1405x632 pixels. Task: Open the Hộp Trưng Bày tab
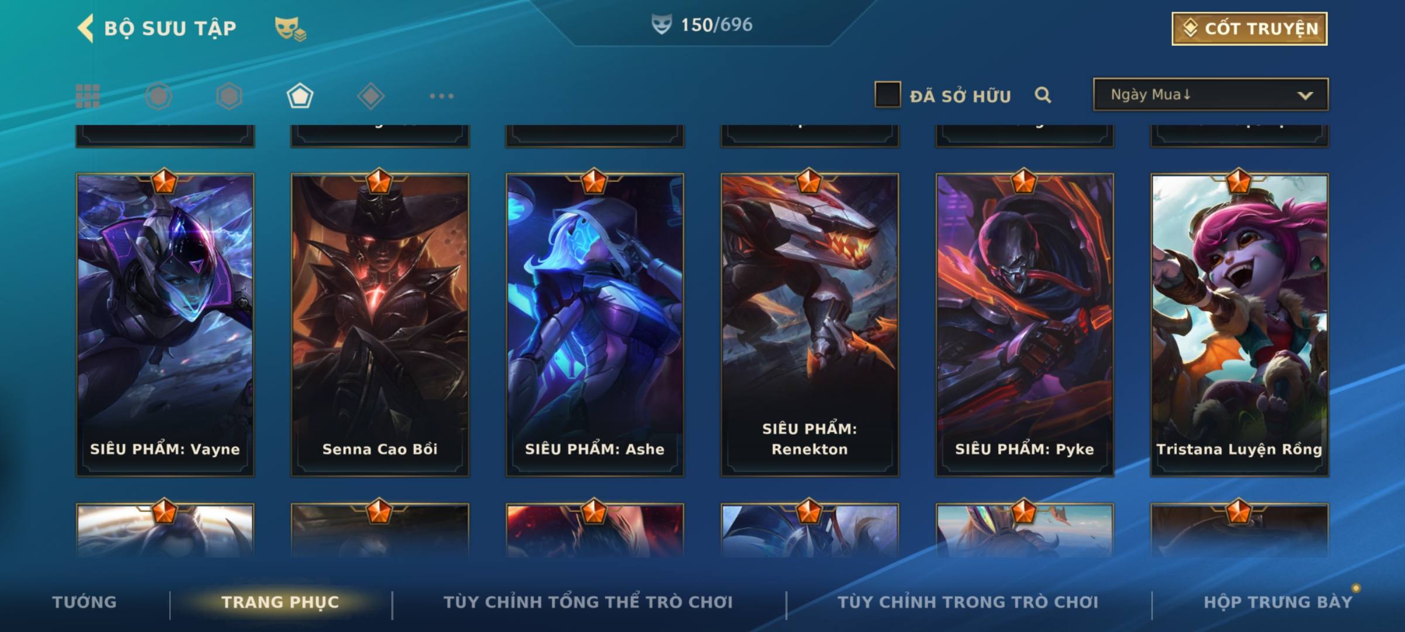1278,602
